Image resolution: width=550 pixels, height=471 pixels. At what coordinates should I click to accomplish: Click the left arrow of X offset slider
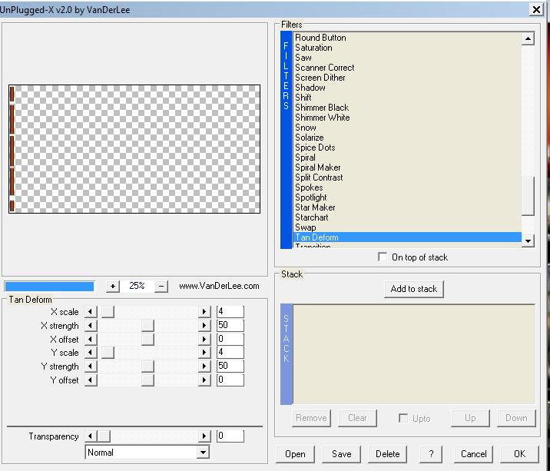(91, 339)
